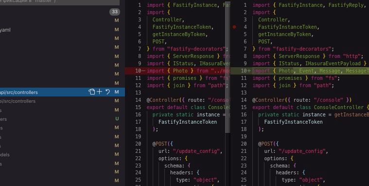Screen dimensions: 369x186
Task: Click "object" string on line 25 of the left pane
Action: pos(205,180)
